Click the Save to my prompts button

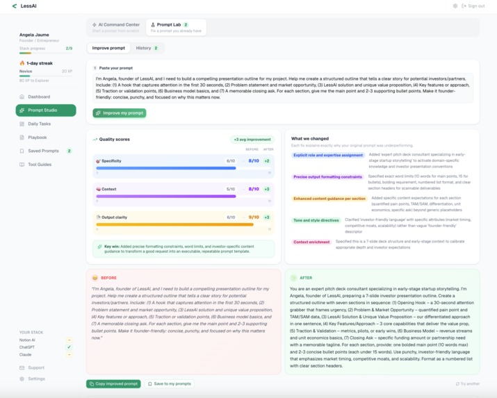170,383
